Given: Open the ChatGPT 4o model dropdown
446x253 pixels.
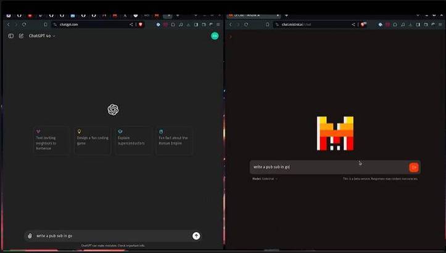Looking at the screenshot, I should tap(42, 36).
